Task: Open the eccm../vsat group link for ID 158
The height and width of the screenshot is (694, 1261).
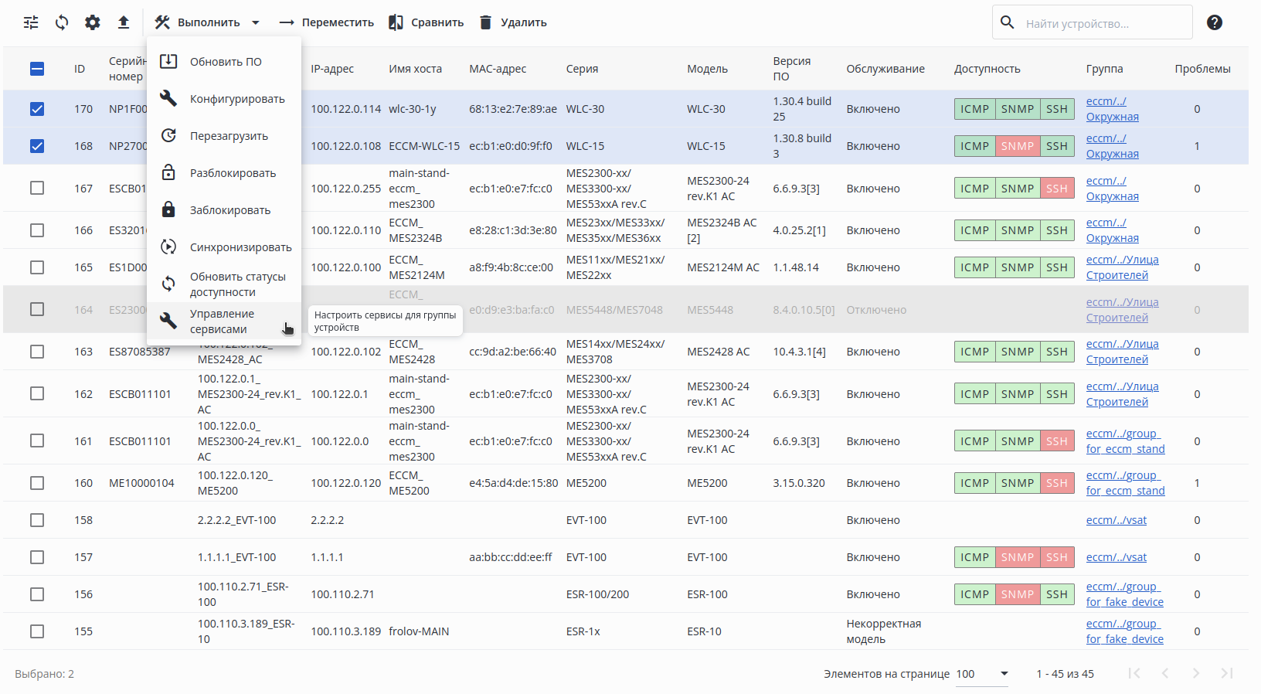Action: pos(1116,520)
